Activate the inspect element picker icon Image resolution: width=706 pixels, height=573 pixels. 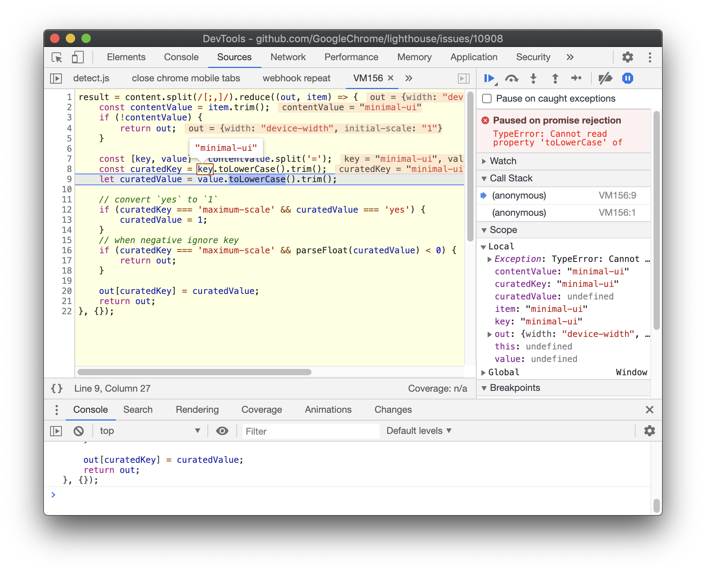click(x=57, y=57)
